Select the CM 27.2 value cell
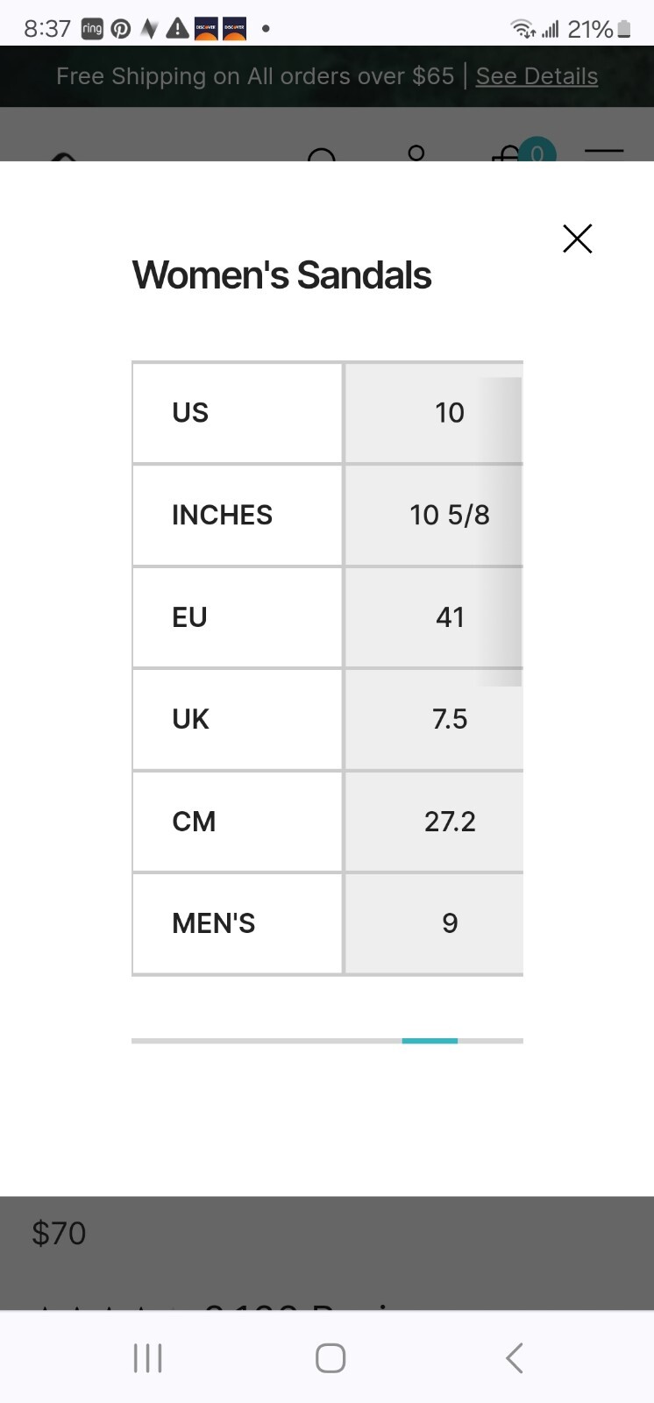The image size is (654, 1403). pyautogui.click(x=434, y=822)
